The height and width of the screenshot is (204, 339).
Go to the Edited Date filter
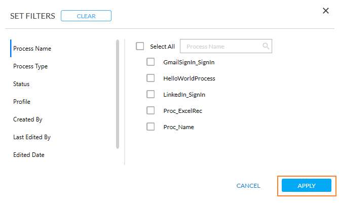[x=28, y=155]
